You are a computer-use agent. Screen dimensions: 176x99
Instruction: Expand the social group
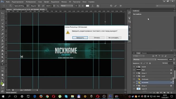pos(137,76)
